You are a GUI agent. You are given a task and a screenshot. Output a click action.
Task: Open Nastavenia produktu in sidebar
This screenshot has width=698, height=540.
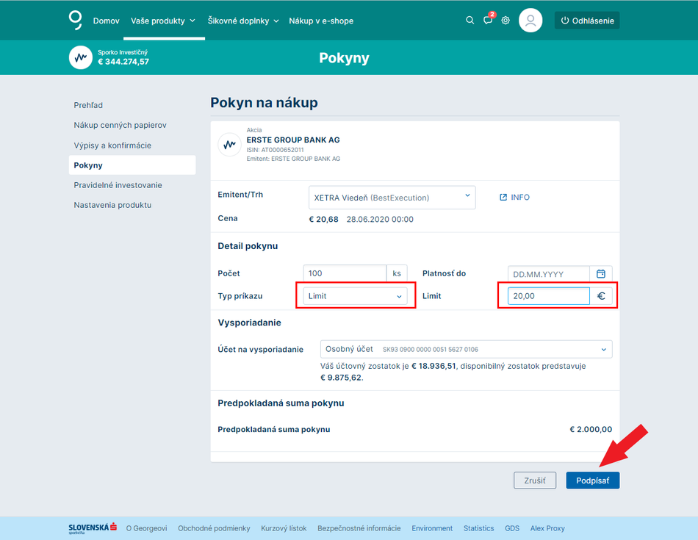click(x=112, y=205)
